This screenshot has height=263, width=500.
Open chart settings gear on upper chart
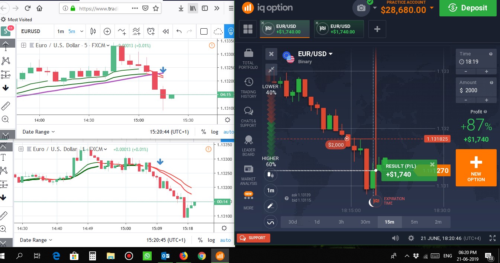(x=228, y=120)
